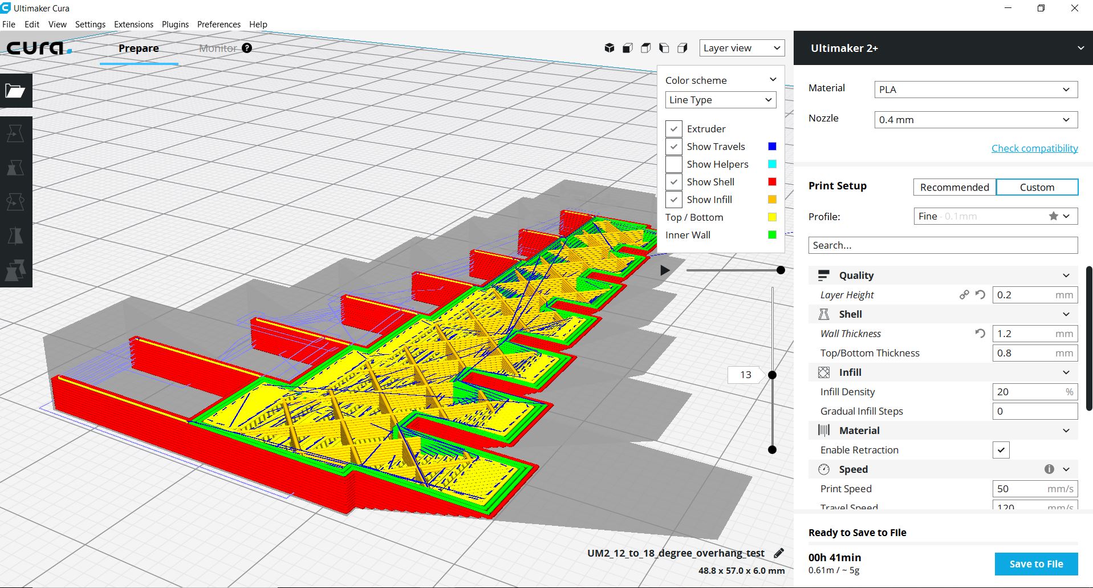Open the Profile Fine dropdown
This screenshot has width=1093, height=588.
(996, 216)
